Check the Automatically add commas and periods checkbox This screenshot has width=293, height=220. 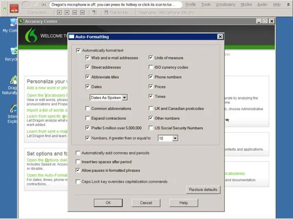click(x=78, y=153)
